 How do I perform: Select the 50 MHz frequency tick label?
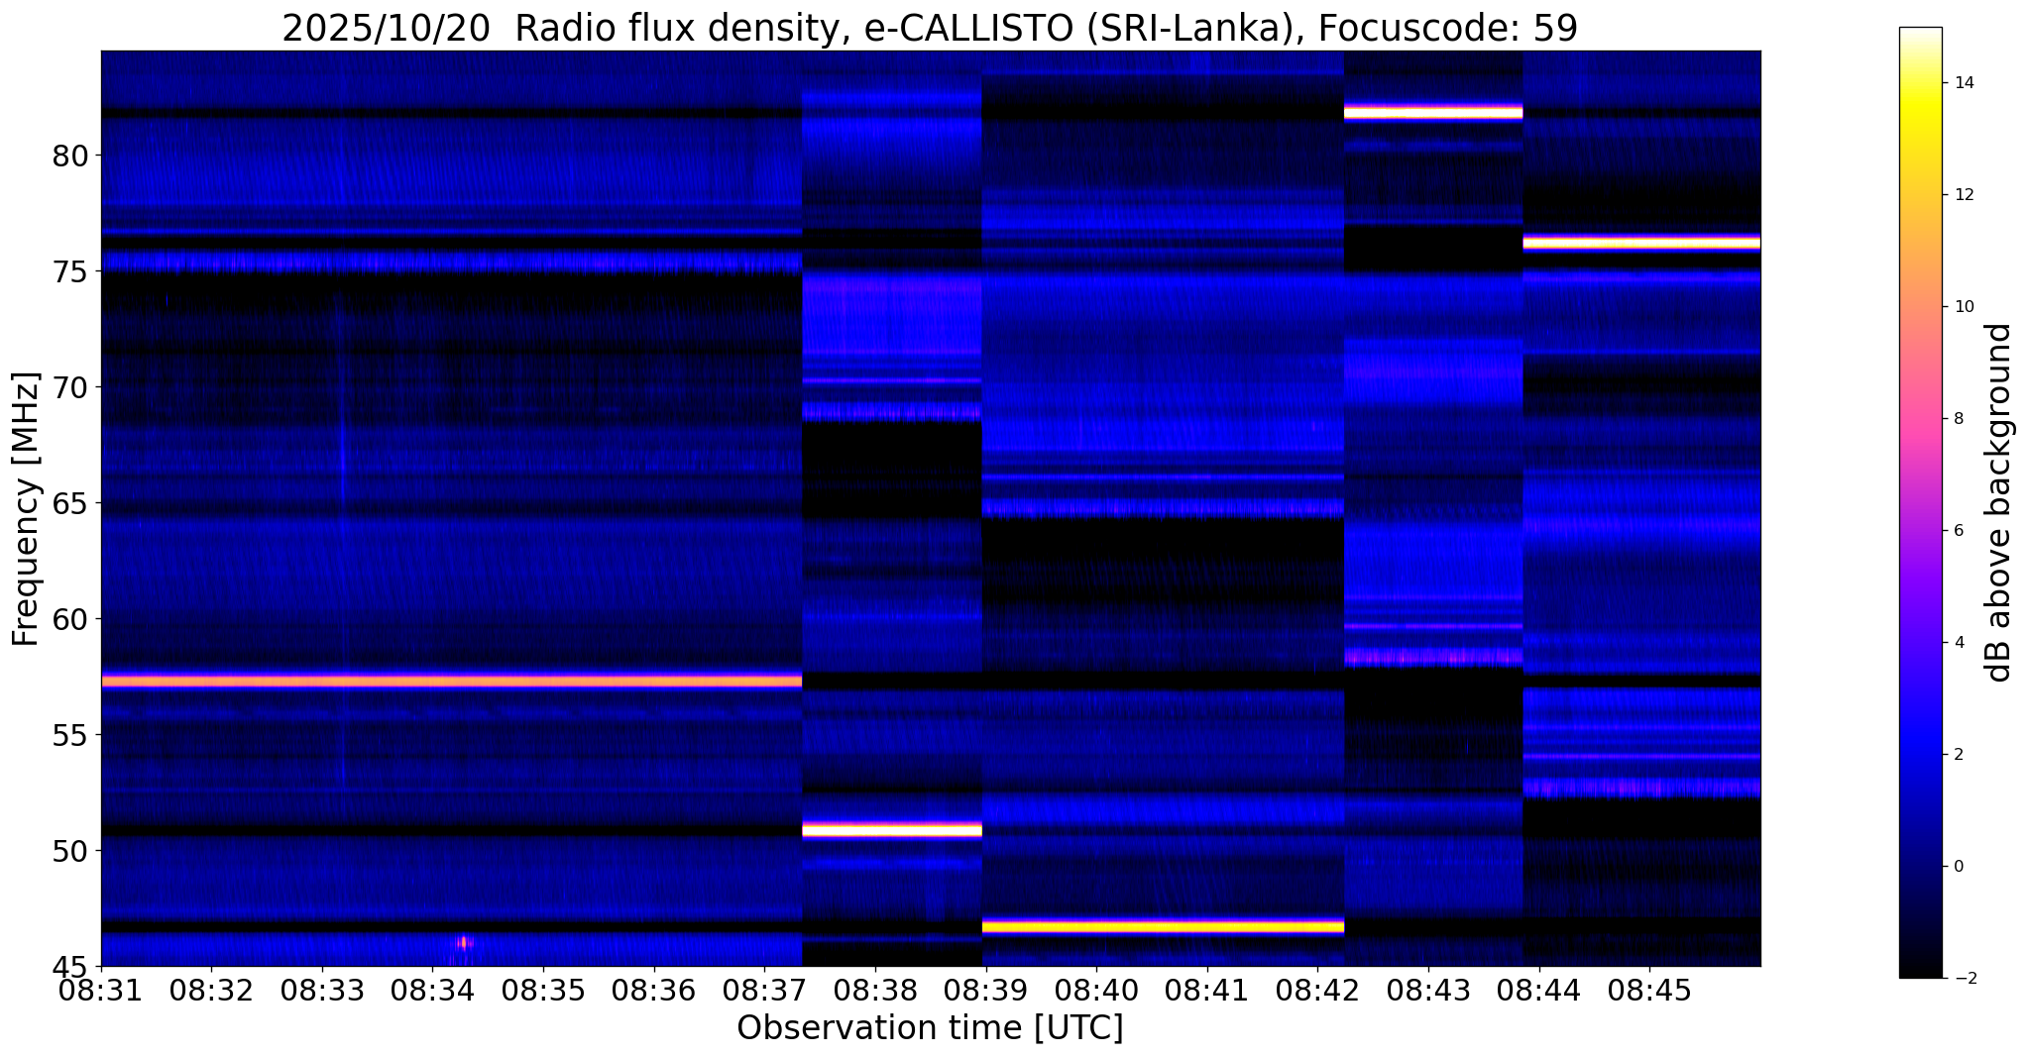coord(71,850)
